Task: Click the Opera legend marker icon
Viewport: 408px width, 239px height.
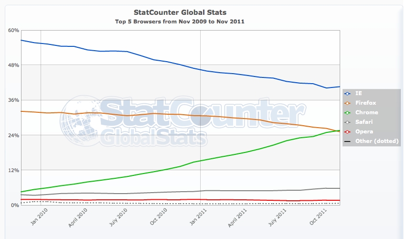Action: click(x=348, y=131)
